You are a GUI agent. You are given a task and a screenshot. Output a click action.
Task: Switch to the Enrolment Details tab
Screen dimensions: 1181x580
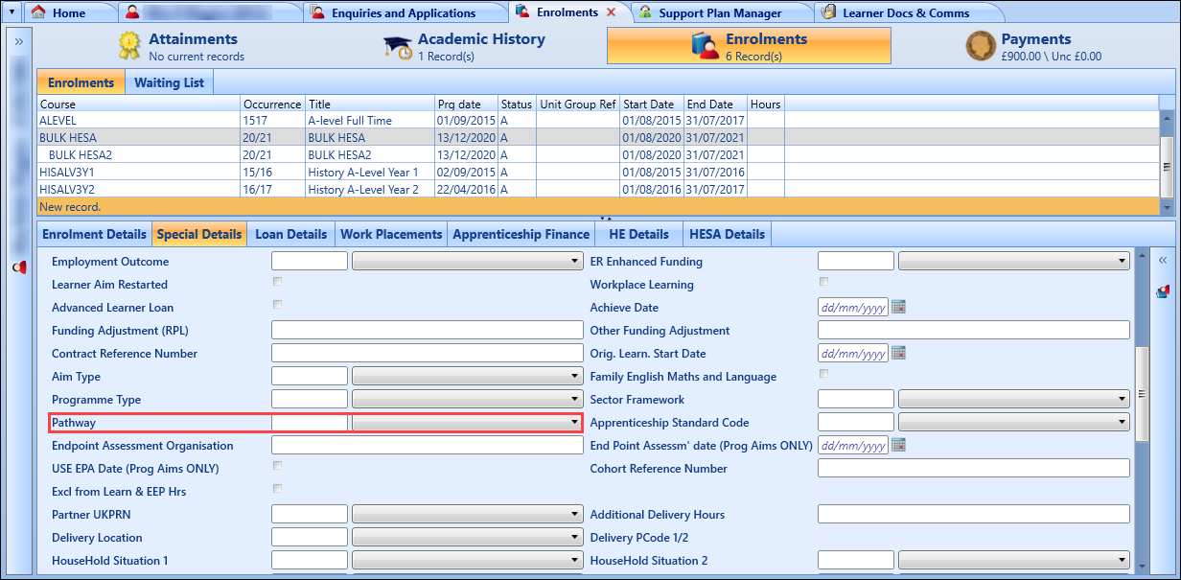(95, 234)
